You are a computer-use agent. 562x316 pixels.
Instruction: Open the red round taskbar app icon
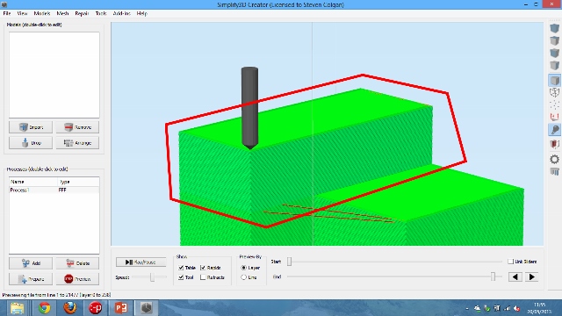tap(96, 308)
